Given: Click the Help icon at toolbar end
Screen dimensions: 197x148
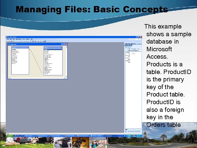Looking at the screenshot, I should coord(43,41).
